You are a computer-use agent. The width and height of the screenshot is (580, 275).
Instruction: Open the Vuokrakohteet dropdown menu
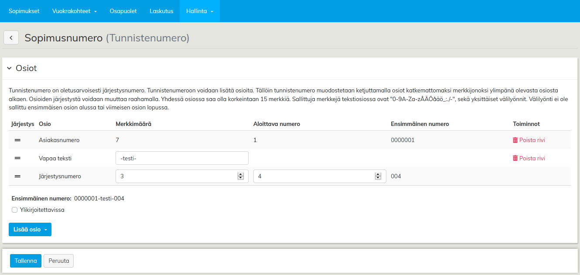point(74,11)
